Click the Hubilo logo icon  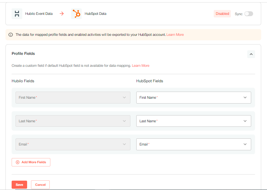pos(17,14)
